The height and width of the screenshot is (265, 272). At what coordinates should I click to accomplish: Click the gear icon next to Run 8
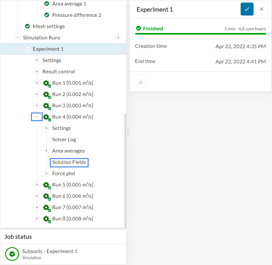pyautogui.click(x=47, y=219)
